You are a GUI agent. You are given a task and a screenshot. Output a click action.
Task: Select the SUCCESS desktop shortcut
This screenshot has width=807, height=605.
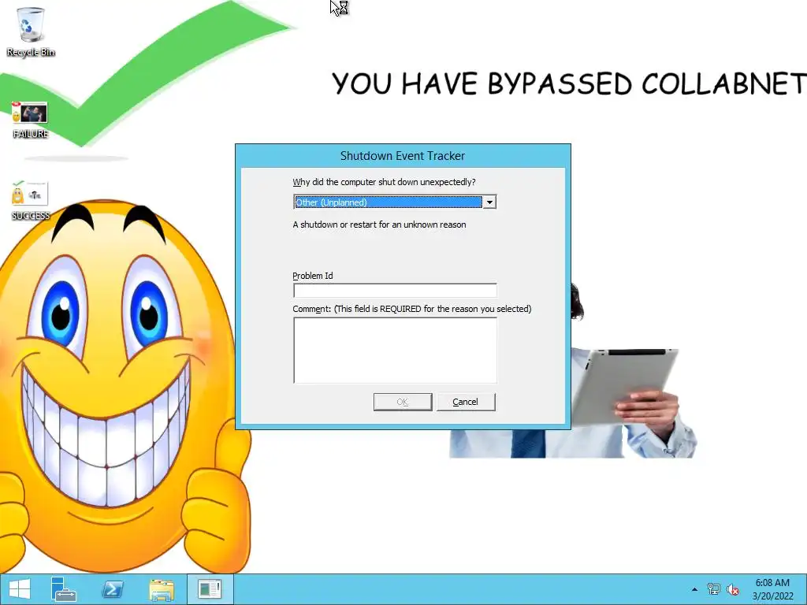point(31,201)
